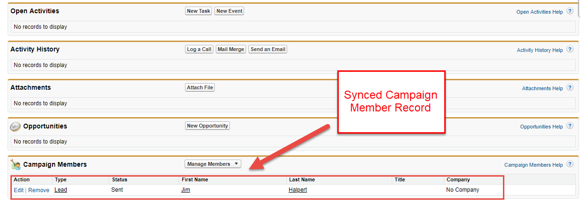Click the No Company cell

click(x=463, y=190)
